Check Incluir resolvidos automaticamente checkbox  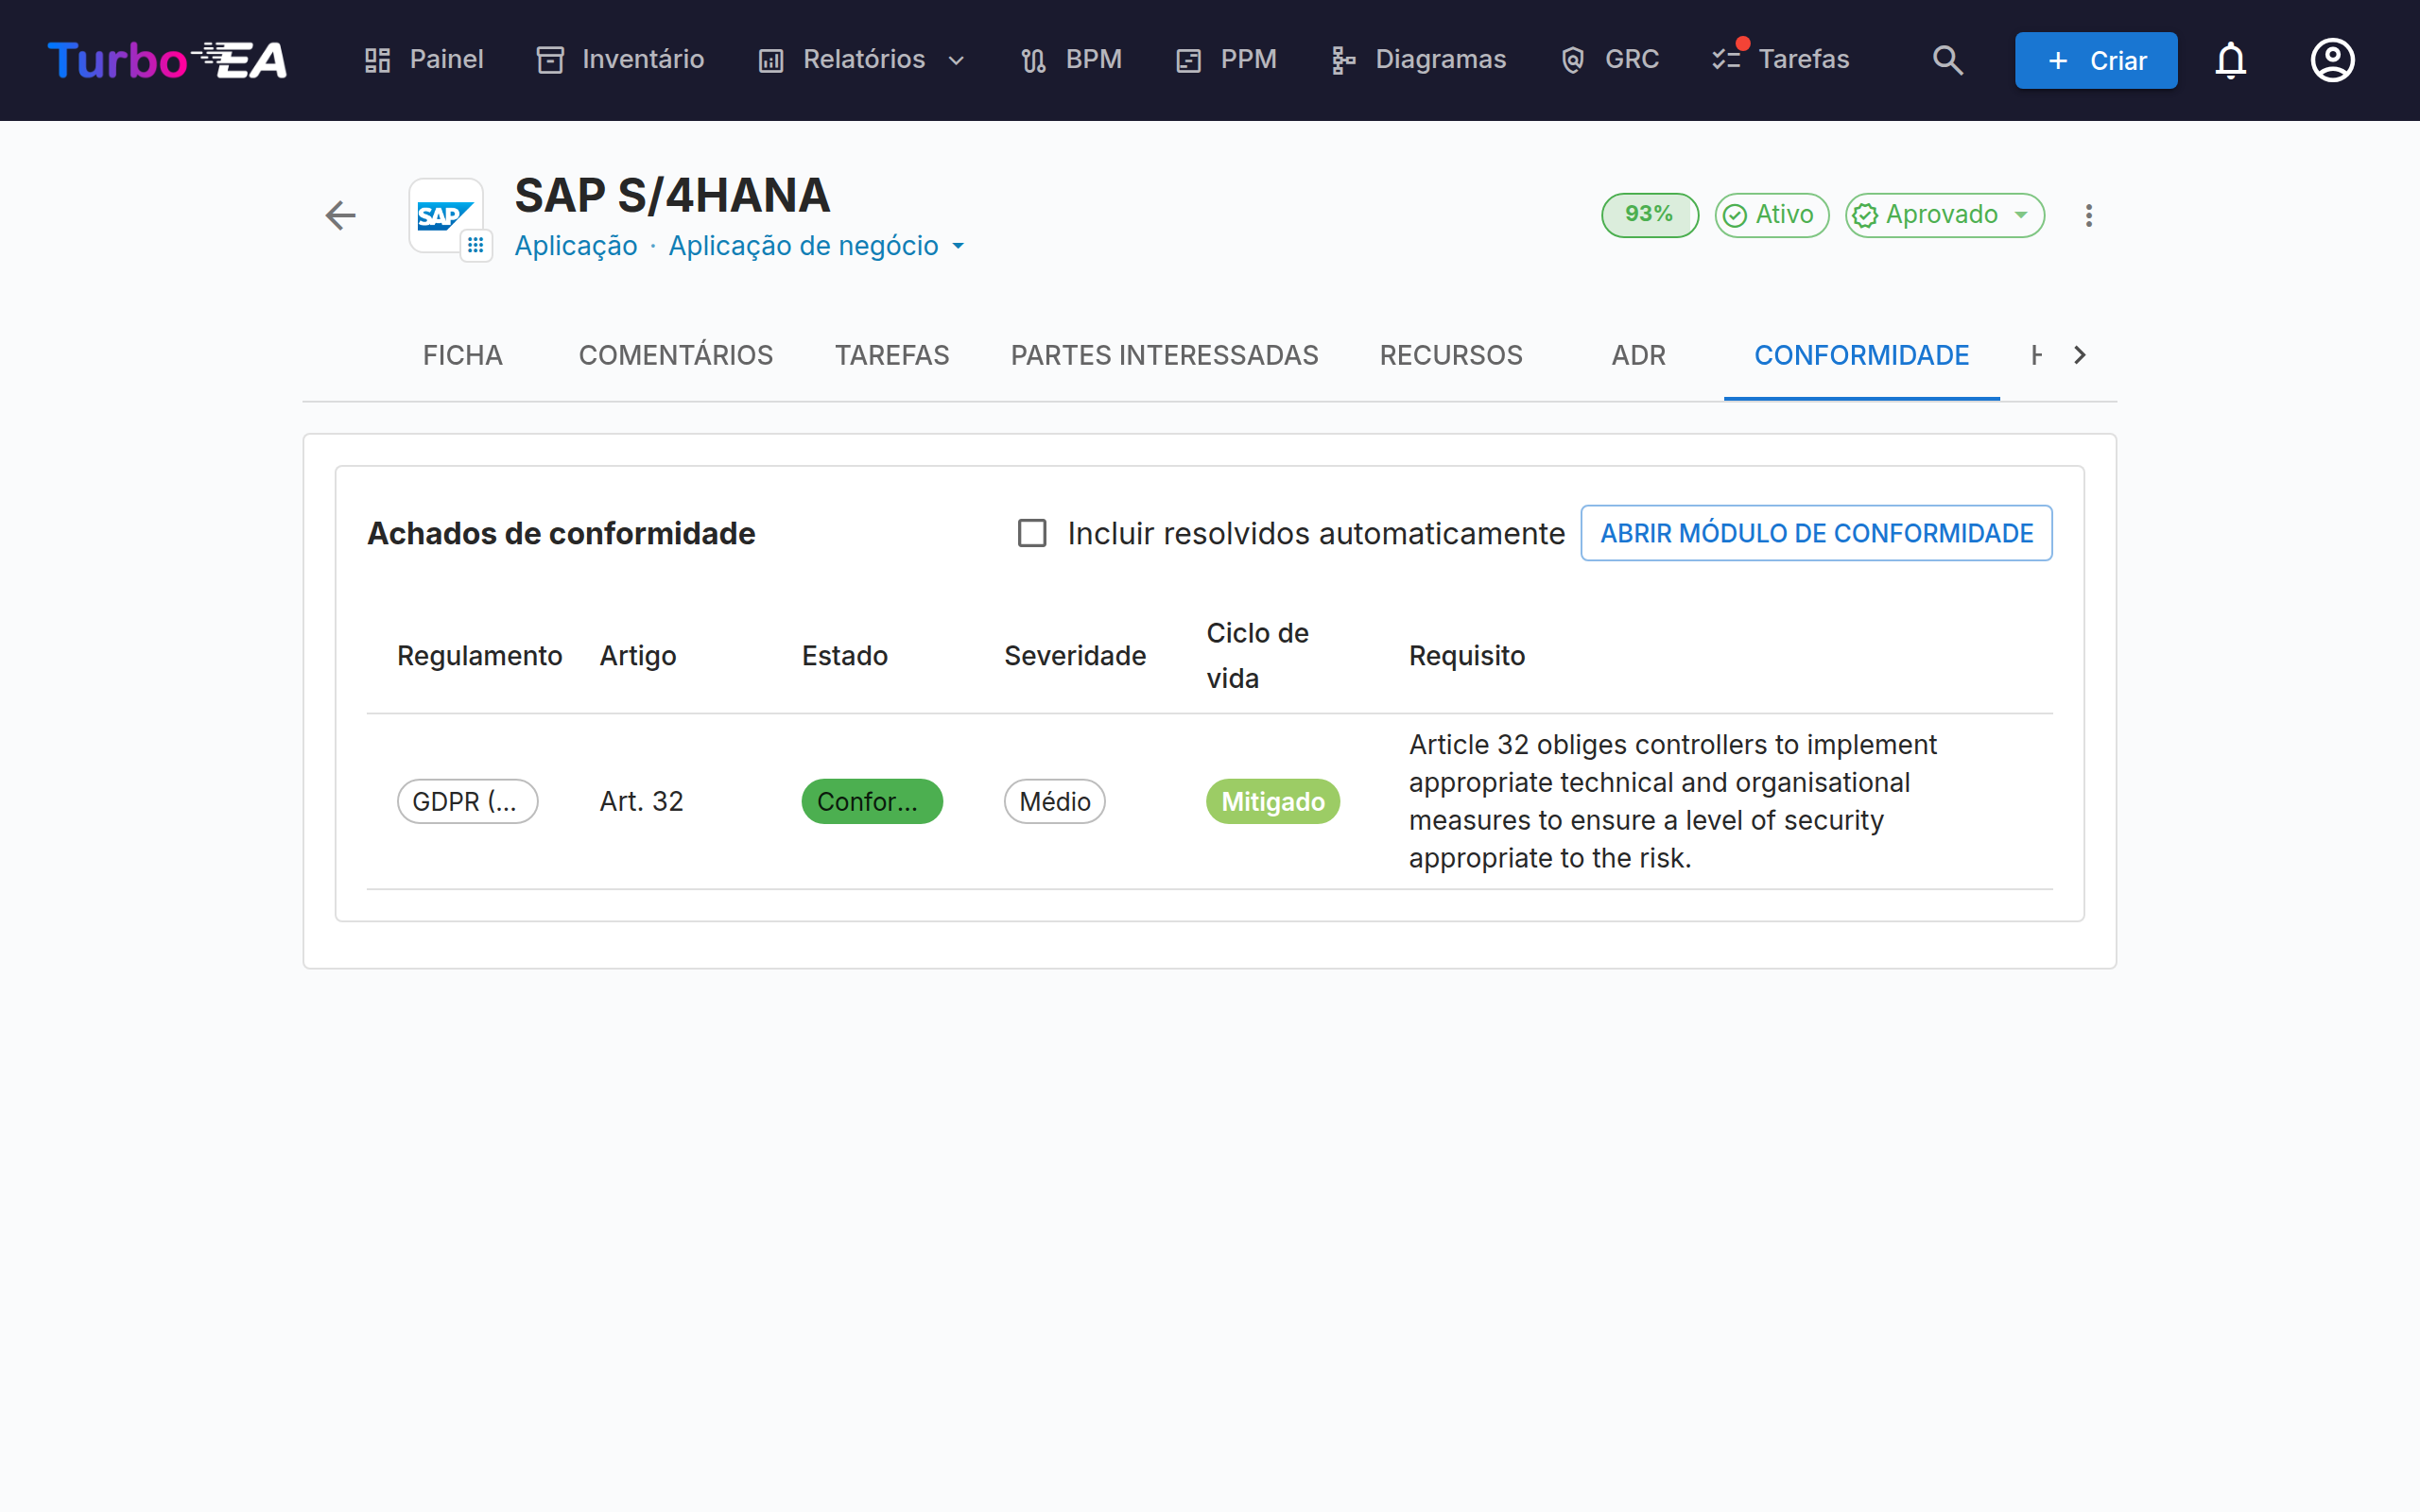click(1032, 533)
